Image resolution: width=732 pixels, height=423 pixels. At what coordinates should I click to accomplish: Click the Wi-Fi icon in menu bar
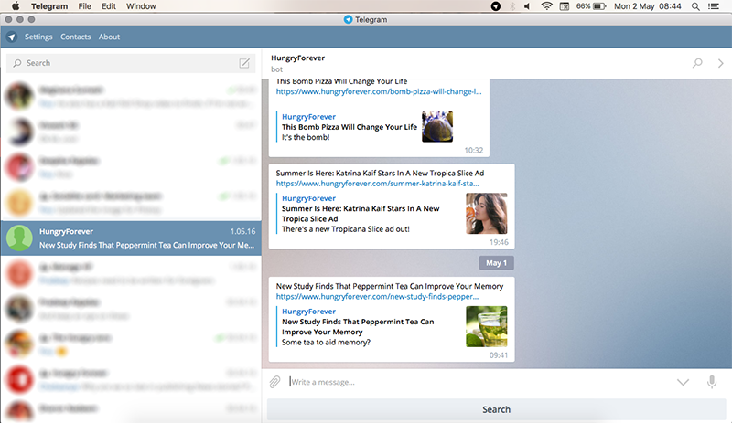(546, 6)
